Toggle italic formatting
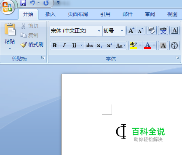The height and width of the screenshot is (155, 182). 64,45
